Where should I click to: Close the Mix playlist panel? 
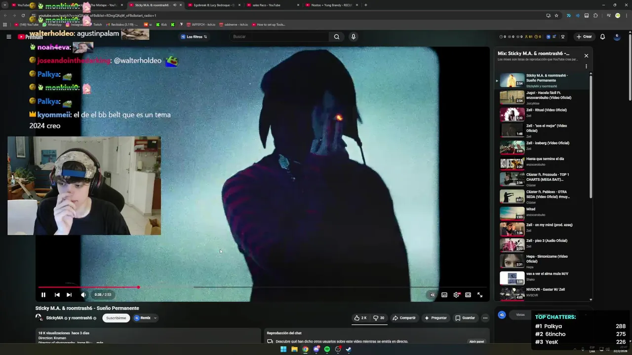[x=586, y=56]
